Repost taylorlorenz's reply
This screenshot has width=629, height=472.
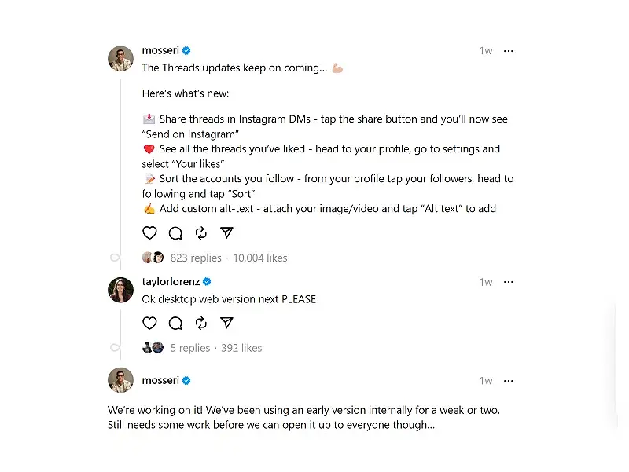click(200, 323)
